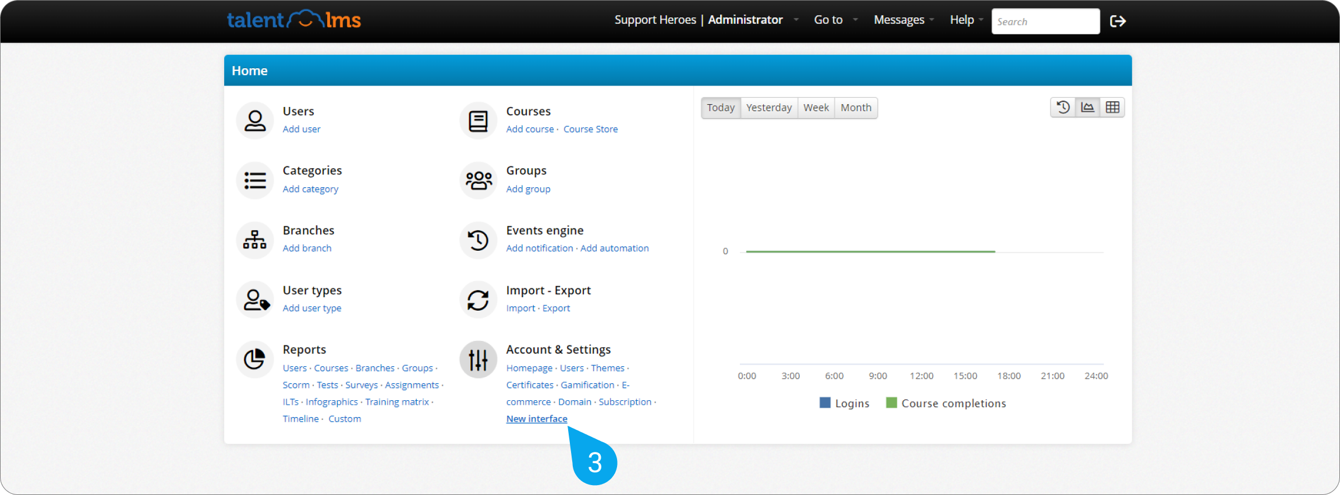The height and width of the screenshot is (495, 1340).
Task: Open the Course Store link
Action: pyautogui.click(x=590, y=129)
